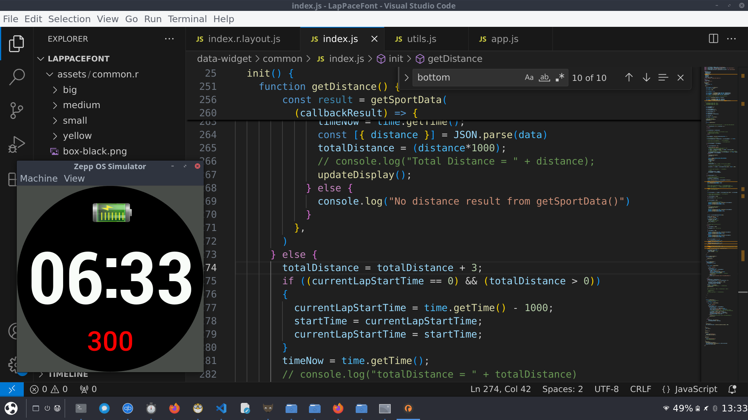
Task: Open the Search view icon
Action: tap(16, 77)
